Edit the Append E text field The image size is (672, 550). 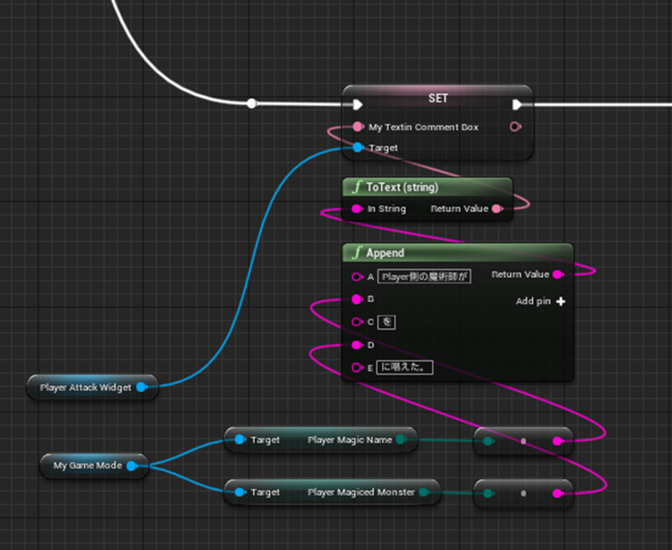405,368
